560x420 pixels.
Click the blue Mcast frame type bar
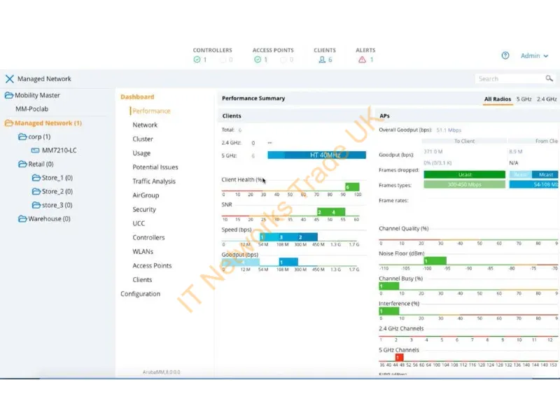pos(545,174)
